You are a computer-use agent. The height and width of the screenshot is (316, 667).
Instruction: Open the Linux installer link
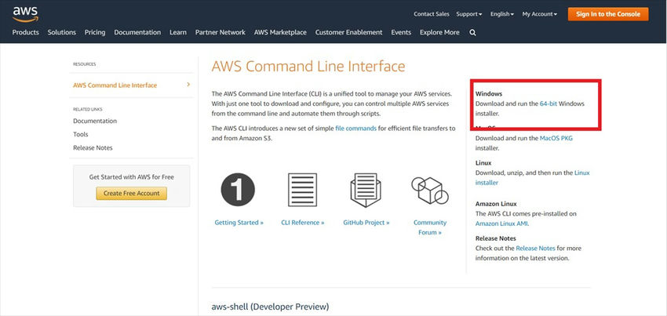[533, 178]
